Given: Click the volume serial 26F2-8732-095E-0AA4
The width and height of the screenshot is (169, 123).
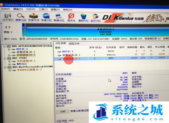Looking at the screenshot, I should pyautogui.click(x=116, y=94).
